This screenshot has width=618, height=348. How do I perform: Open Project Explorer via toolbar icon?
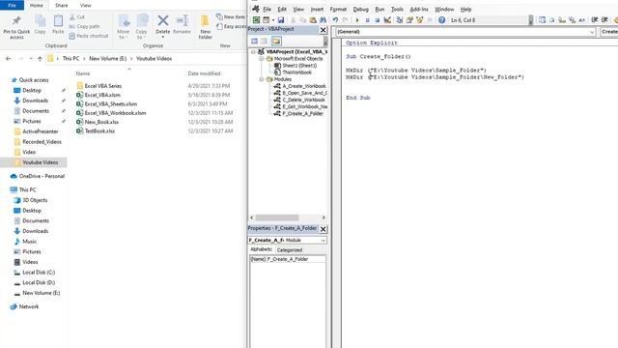pyautogui.click(x=399, y=20)
